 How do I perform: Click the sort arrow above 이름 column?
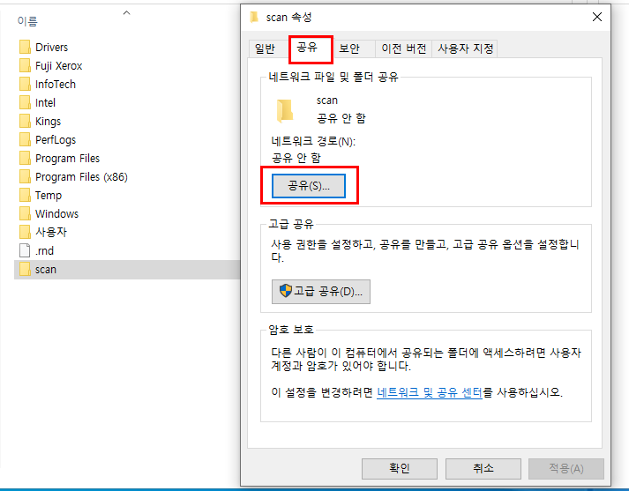127,13
